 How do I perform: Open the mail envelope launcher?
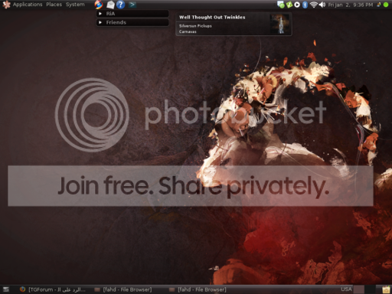coord(110,5)
